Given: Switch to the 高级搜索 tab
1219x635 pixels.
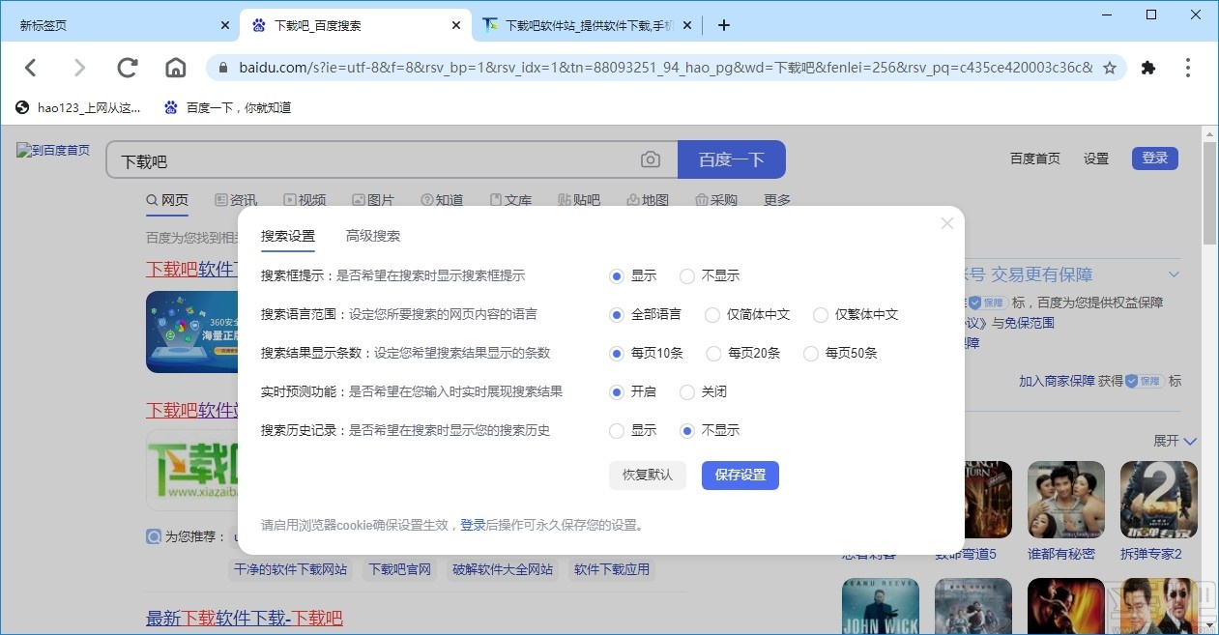Looking at the screenshot, I should pyautogui.click(x=372, y=235).
